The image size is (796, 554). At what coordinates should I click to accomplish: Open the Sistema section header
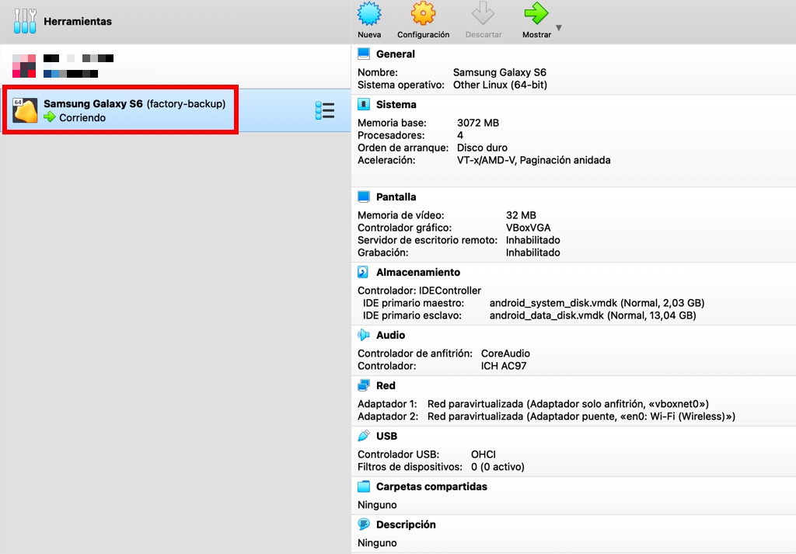coord(396,105)
